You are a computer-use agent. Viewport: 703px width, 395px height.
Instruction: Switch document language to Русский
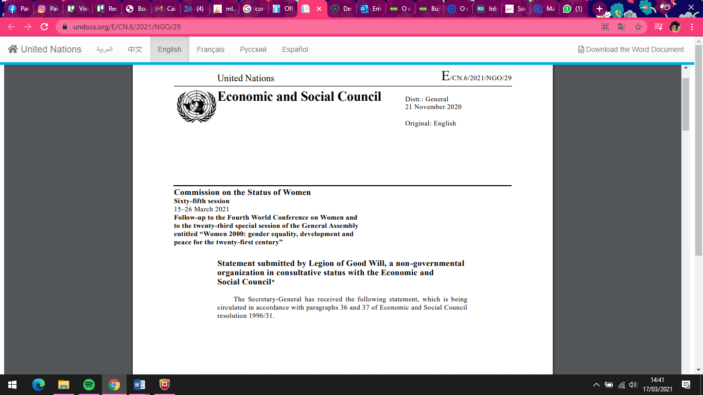tap(253, 49)
